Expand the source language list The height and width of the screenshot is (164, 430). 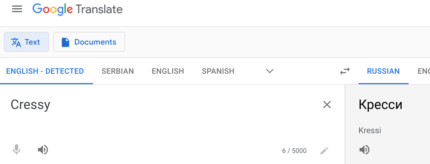[x=270, y=71]
